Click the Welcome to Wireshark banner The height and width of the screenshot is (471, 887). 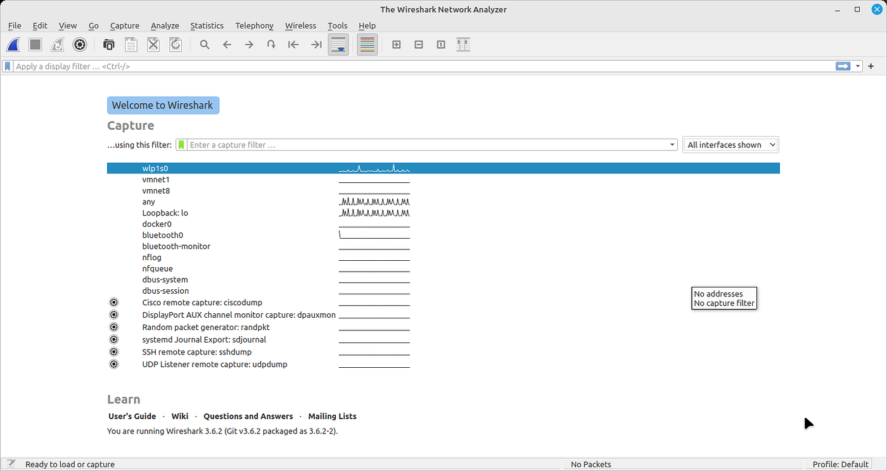163,105
